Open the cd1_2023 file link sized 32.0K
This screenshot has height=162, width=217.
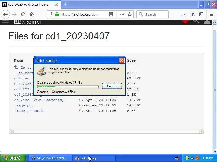pos(24,89)
